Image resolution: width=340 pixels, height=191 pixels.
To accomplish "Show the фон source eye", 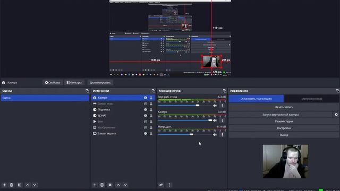I will (145, 121).
